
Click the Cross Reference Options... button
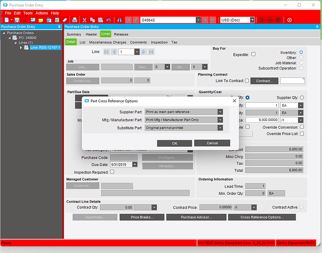[262, 217]
